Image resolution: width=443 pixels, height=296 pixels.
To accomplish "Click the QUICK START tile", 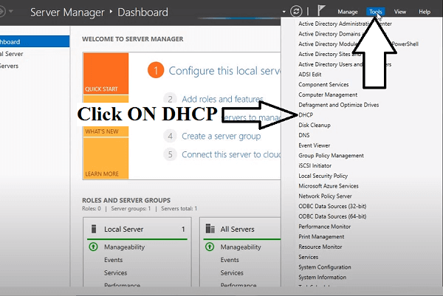I will (106, 73).
